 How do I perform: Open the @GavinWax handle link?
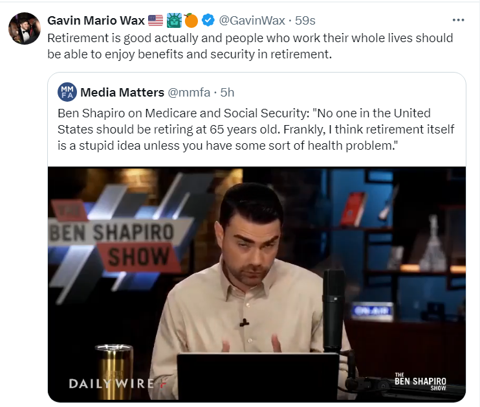(252, 20)
